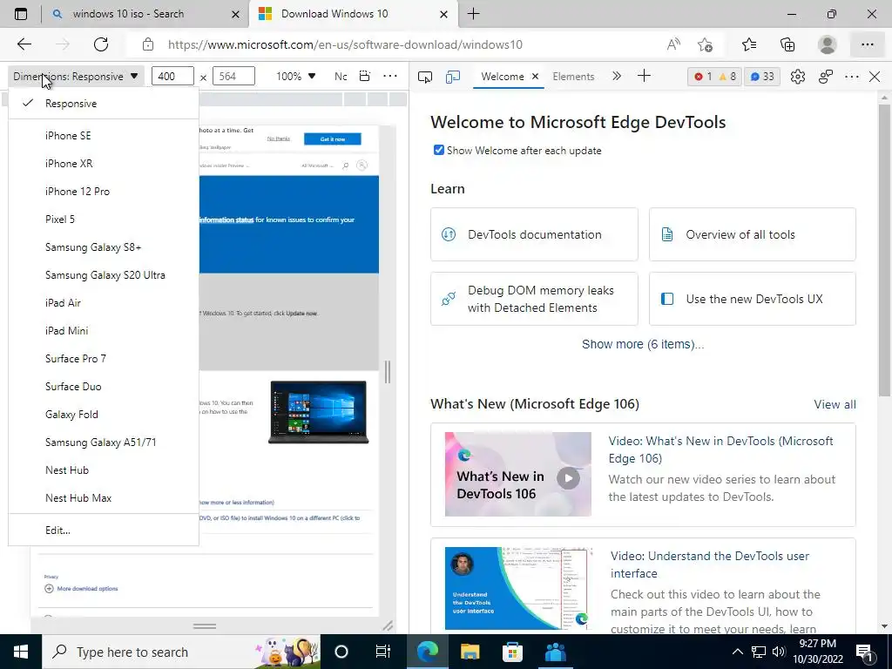Click Get it now button in page
Viewport: 892px width, 669px height.
332,139
